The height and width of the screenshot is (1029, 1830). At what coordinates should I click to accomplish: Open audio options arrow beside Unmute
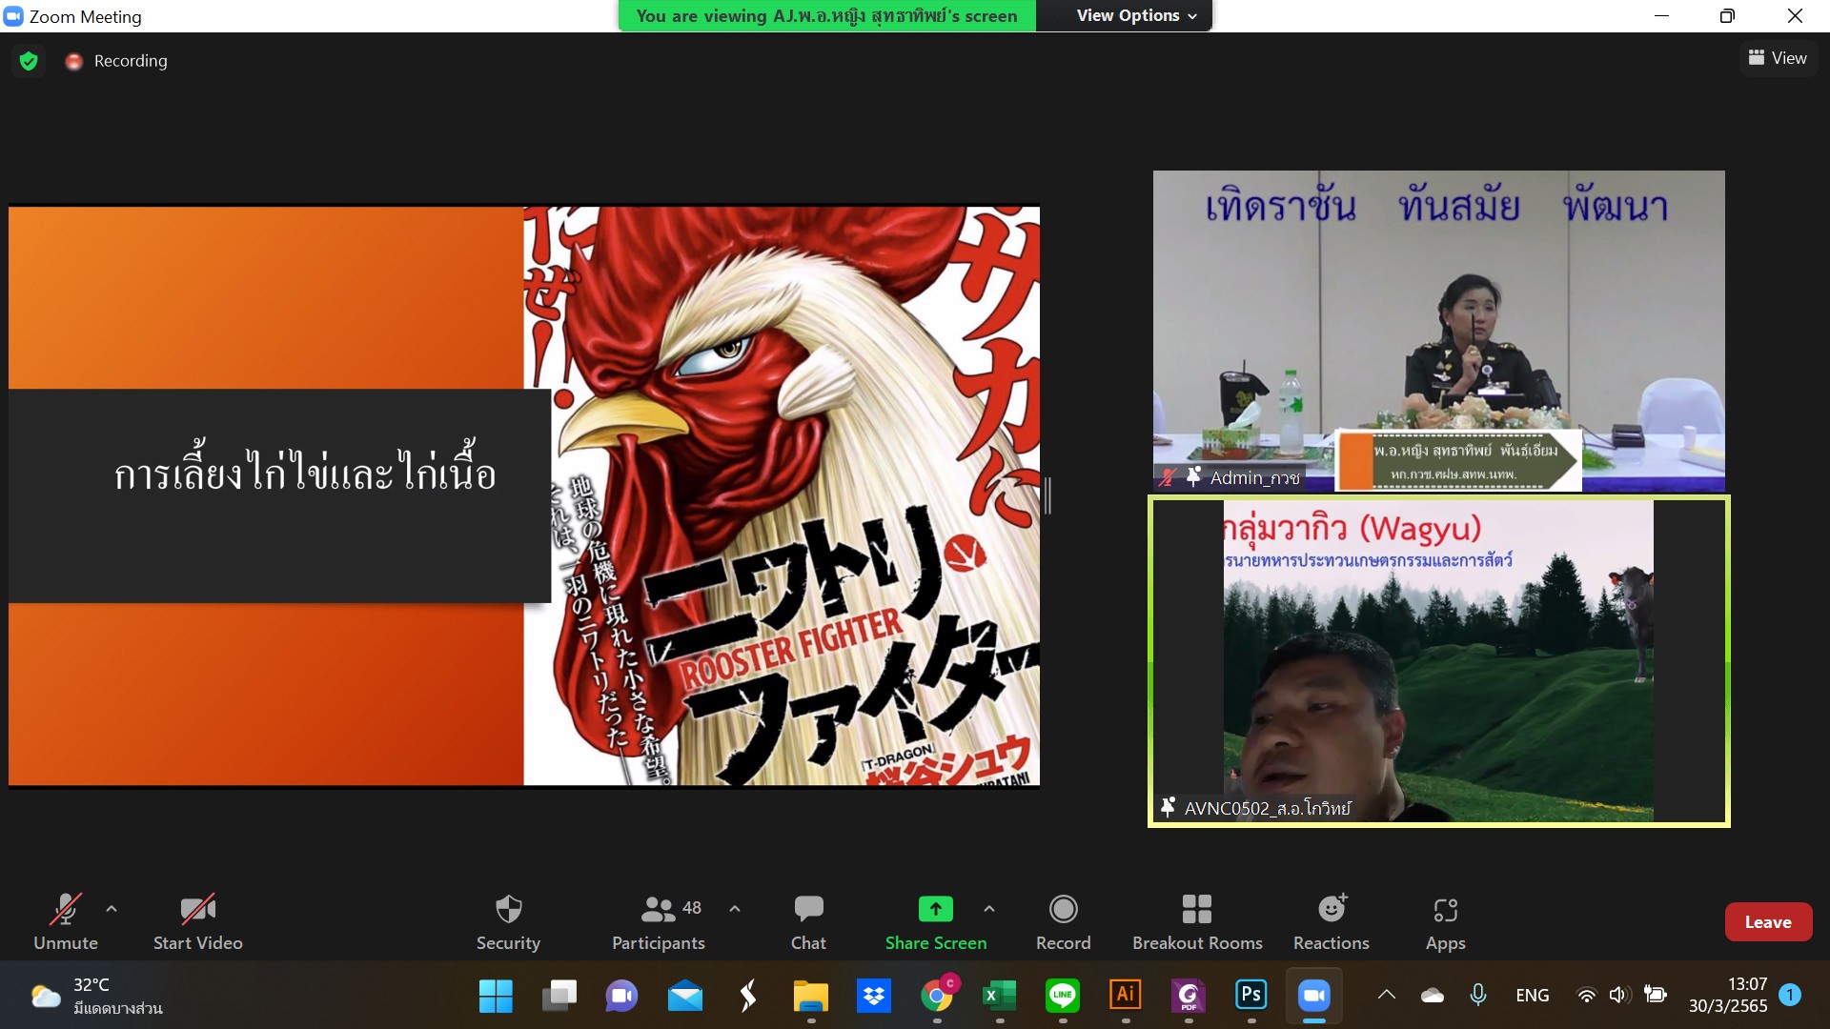click(112, 909)
